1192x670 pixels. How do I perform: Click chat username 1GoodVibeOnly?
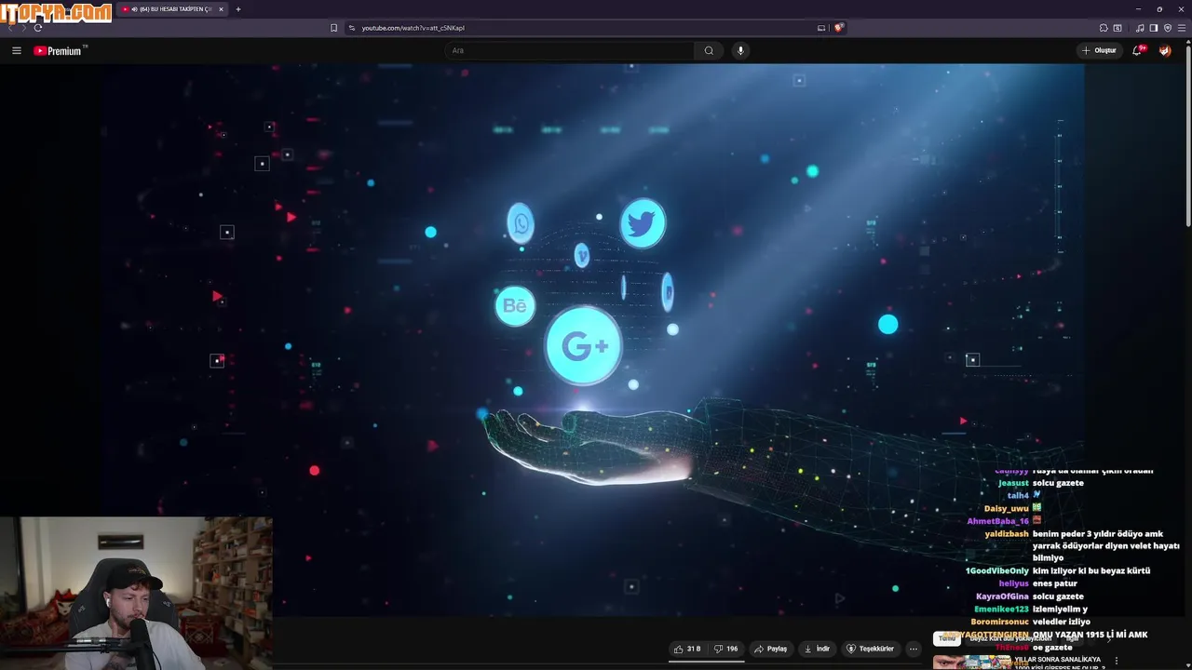[x=996, y=570]
